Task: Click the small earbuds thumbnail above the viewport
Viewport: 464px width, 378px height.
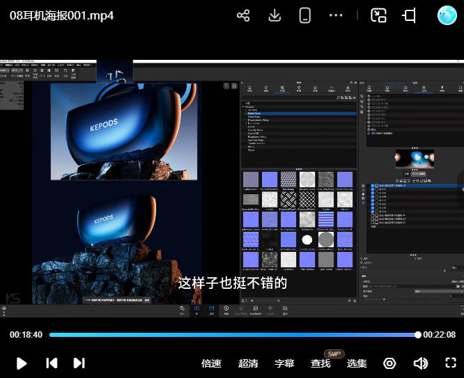Action: (x=115, y=71)
